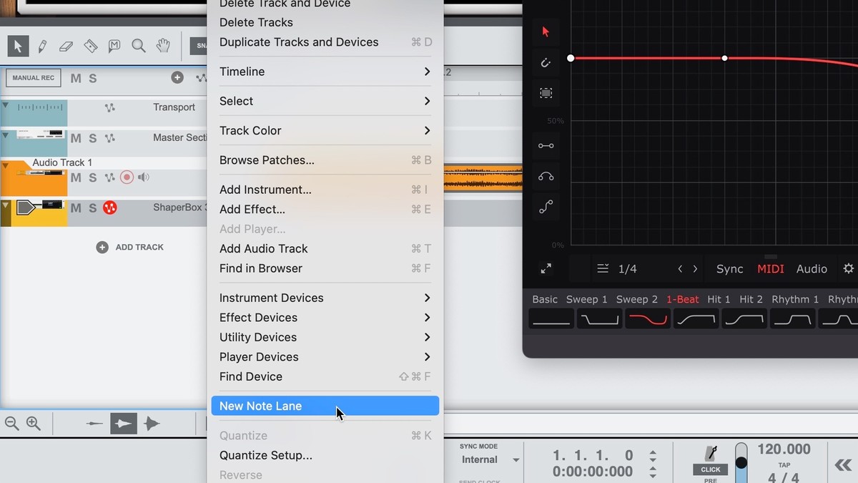Click the red pointer tool in ShaperBox

[546, 31]
